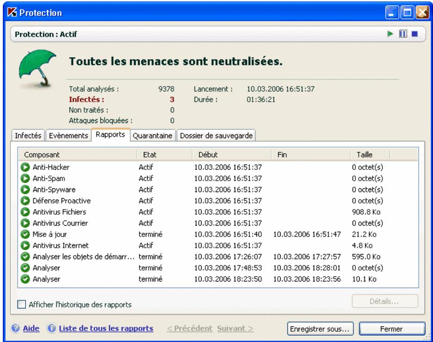Select the Antivirus Internet component name
The width and height of the screenshot is (433, 342).
tap(61, 246)
